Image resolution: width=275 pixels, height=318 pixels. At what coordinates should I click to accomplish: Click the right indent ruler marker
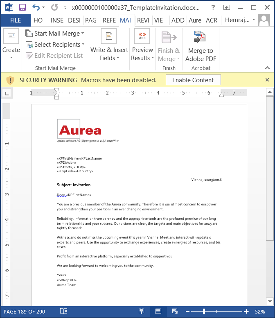point(221,95)
